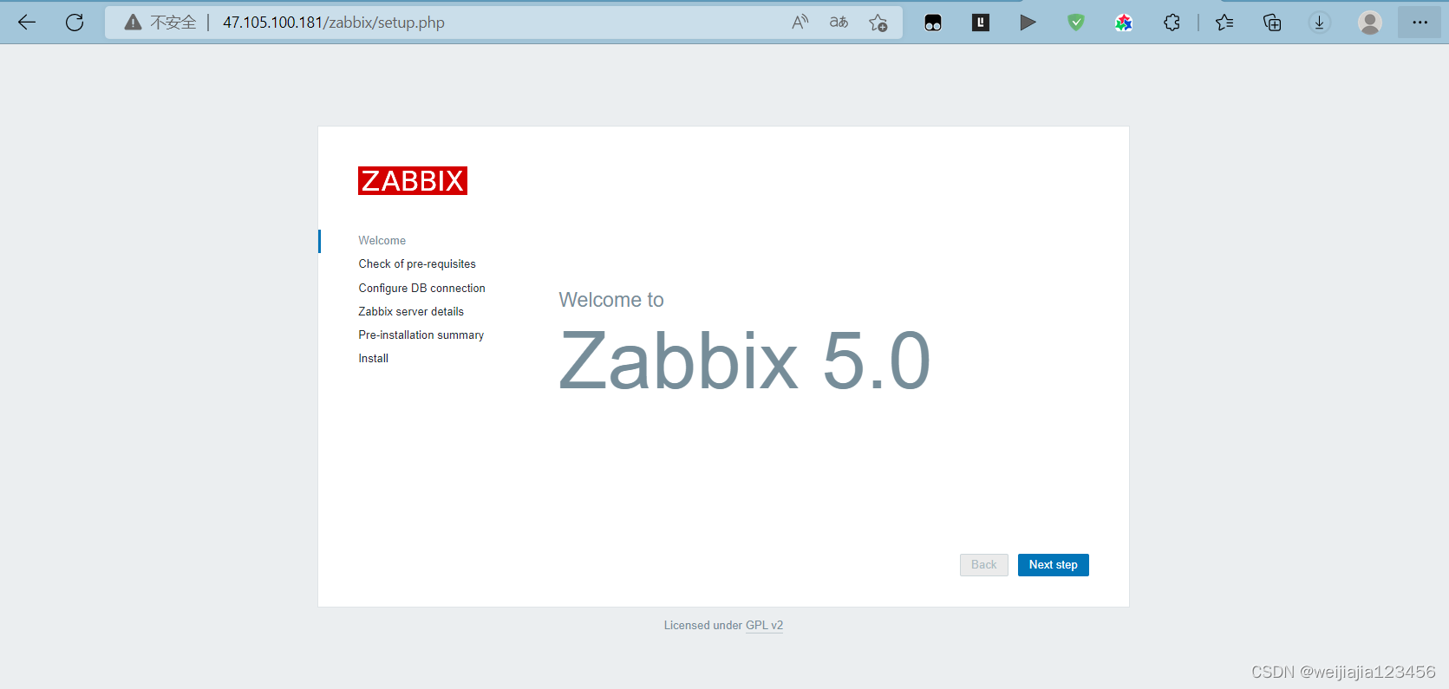Click the 'Welcome to' heading text
This screenshot has width=1449, height=689.
[611, 300]
